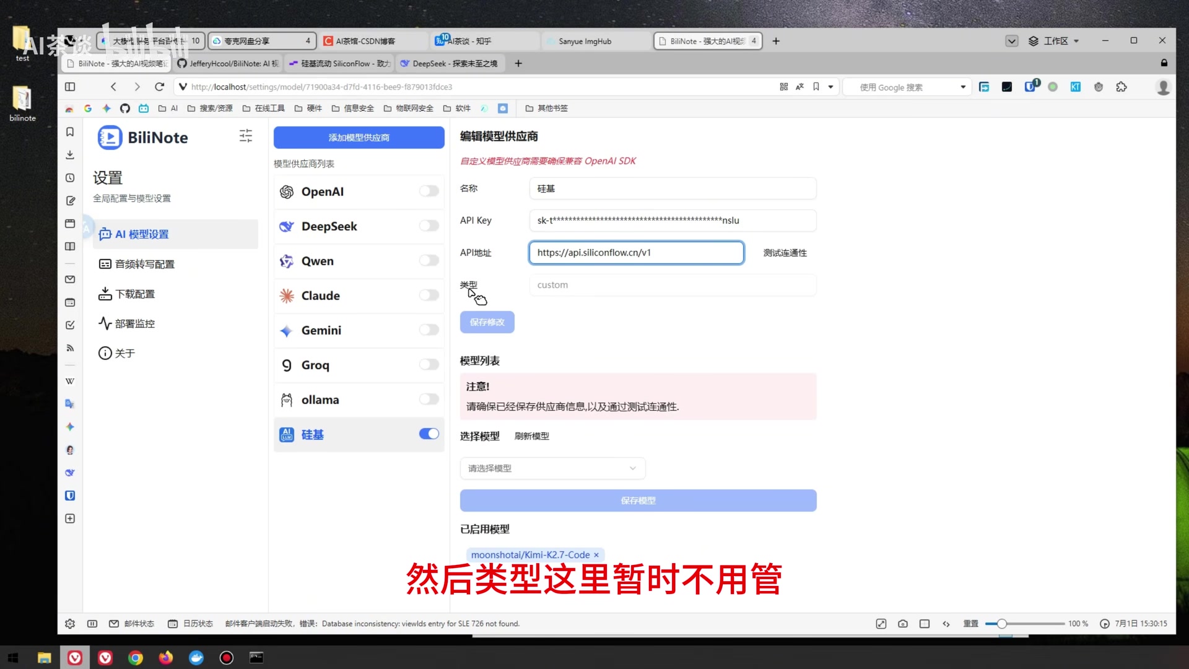The image size is (1189, 669).
Task: Open Vivaldi settings gear in status bar
Action: [70, 624]
